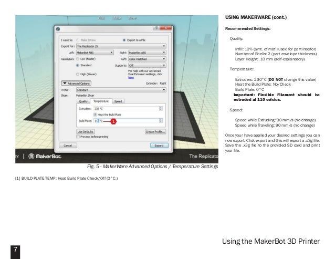Screen dimensions: 335x259
Task: Click the MakerBot logo in the bottom bar
Action: click(x=45, y=157)
